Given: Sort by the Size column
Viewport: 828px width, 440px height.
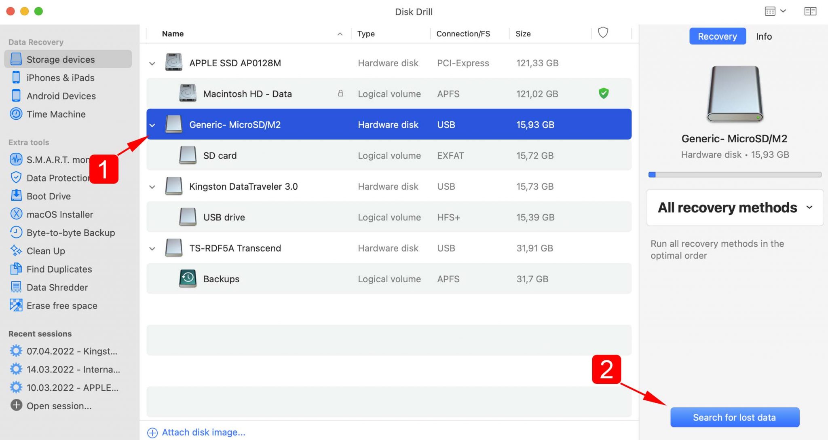Looking at the screenshot, I should [x=523, y=34].
